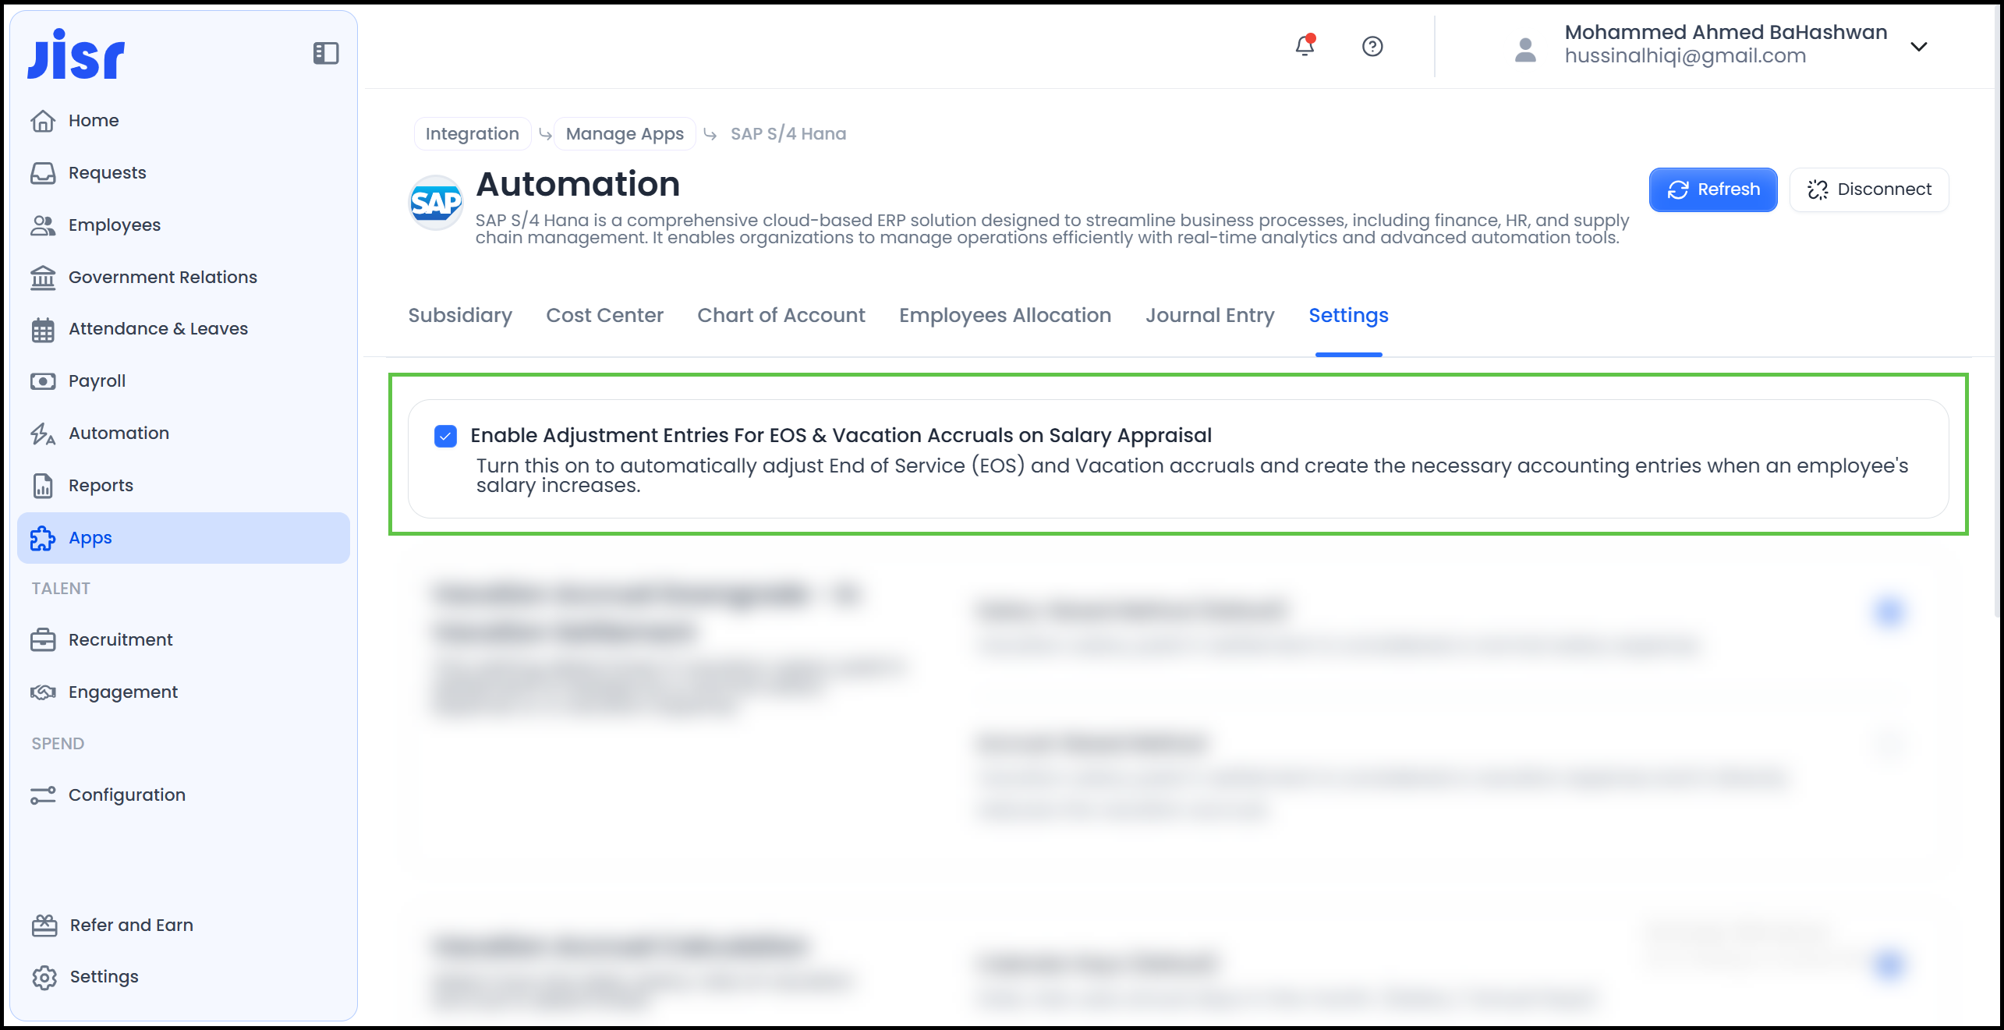Viewport: 2004px width, 1030px height.
Task: Open Refer and Earn page
Action: pyautogui.click(x=131, y=925)
